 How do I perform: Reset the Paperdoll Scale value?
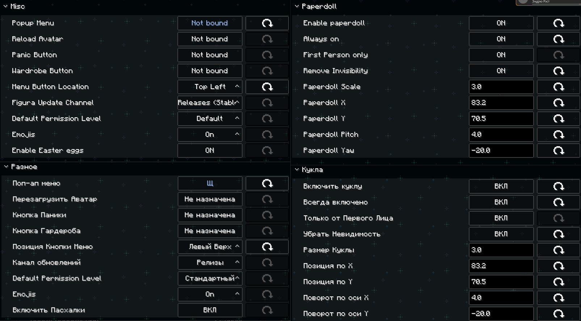[x=559, y=87]
